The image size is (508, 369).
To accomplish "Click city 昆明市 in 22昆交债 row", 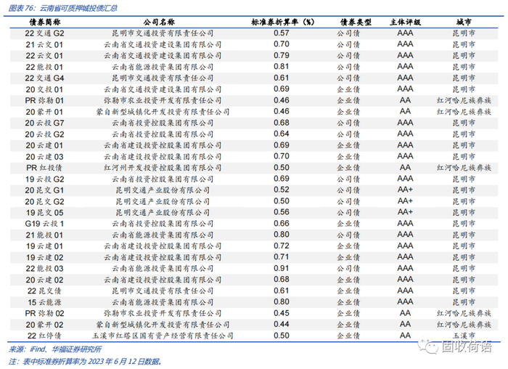I will (x=464, y=291).
